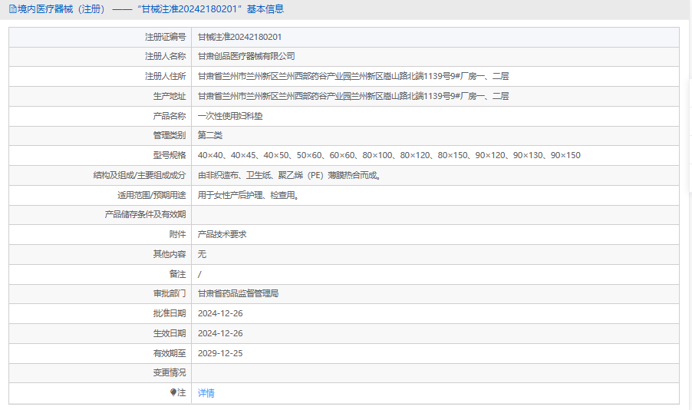Screen dimensions: 692x410
Task: Click the 有效期至 row label
Action: [170, 353]
